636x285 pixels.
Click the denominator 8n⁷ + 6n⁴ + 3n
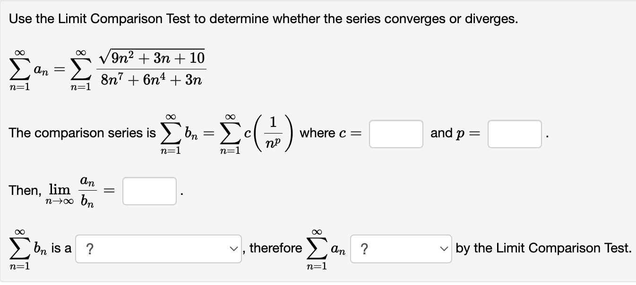pyautogui.click(x=152, y=79)
